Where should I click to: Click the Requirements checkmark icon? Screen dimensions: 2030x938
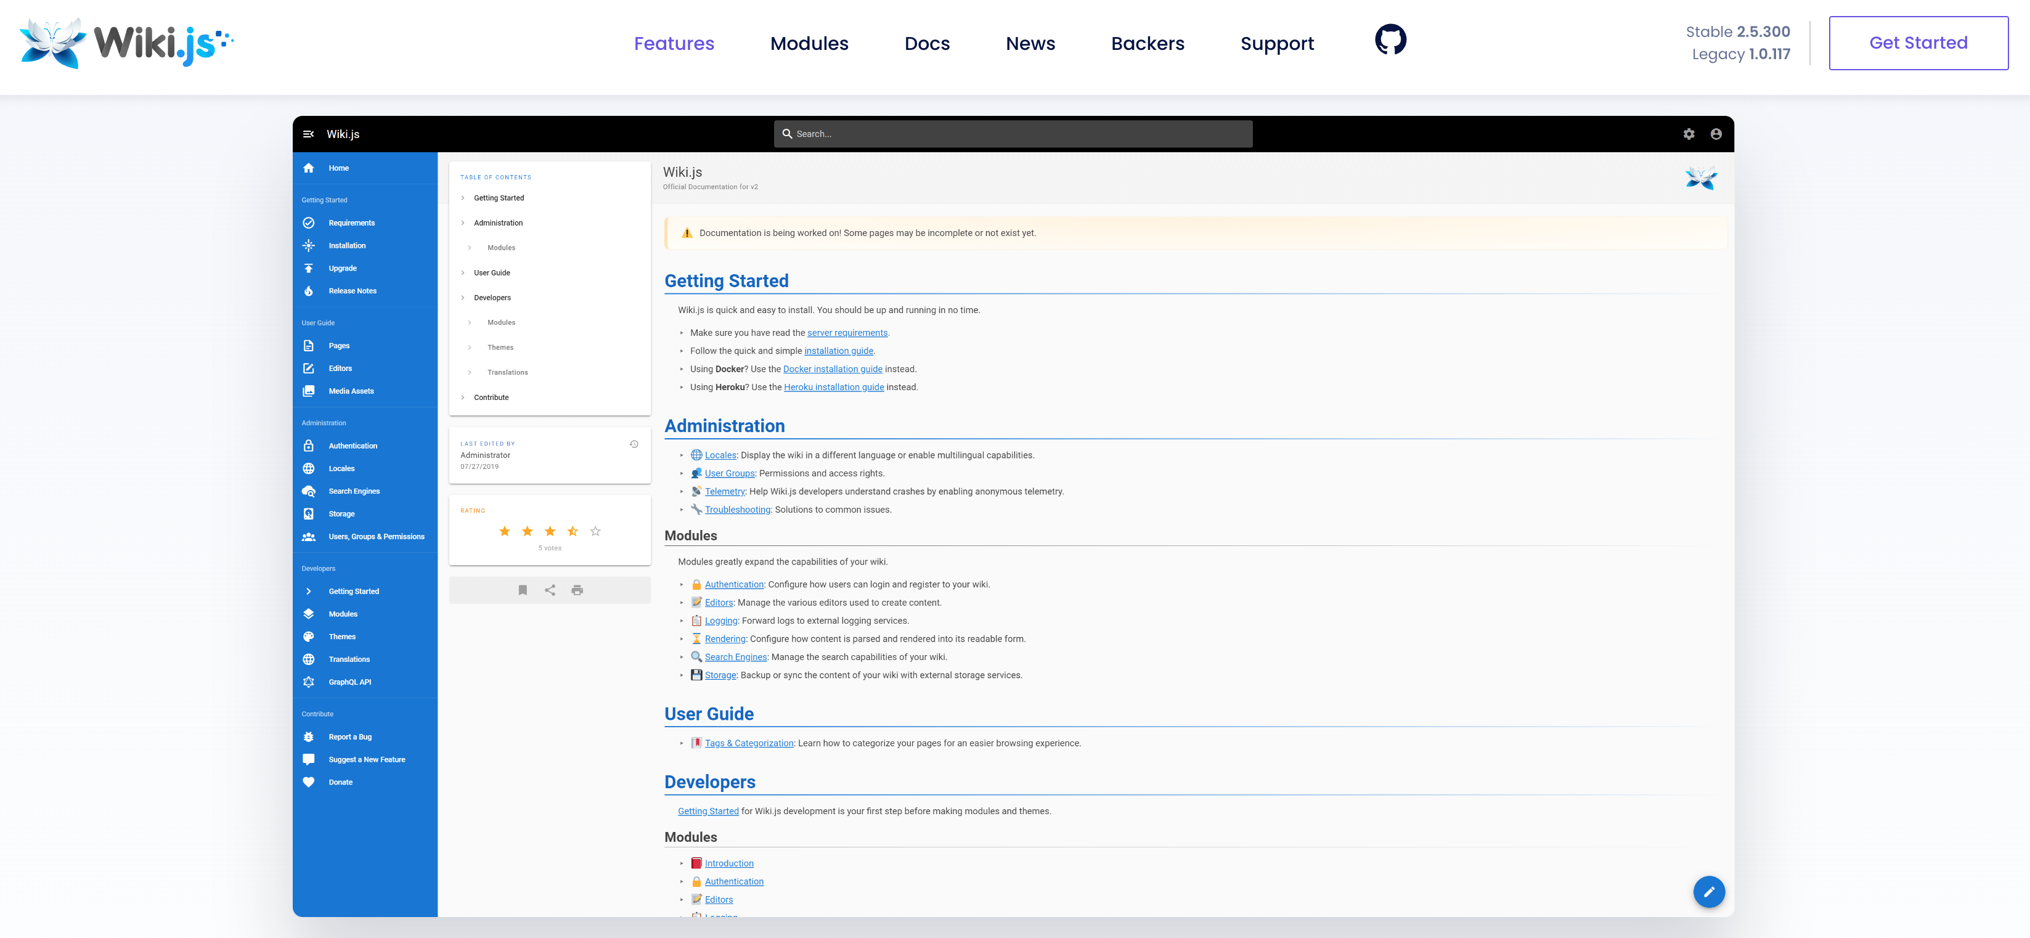[308, 223]
